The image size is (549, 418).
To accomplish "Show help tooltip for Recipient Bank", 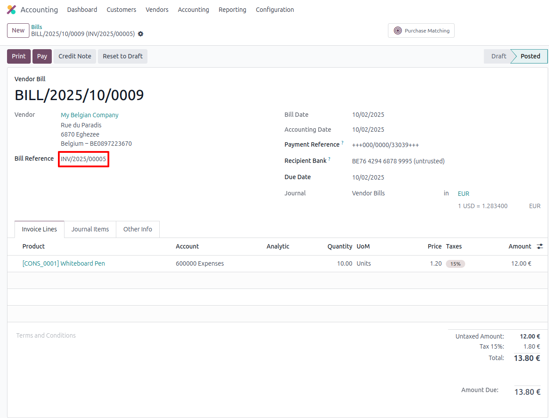I will click(x=329, y=159).
